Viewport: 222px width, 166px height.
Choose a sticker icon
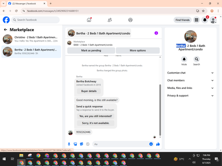[82, 144]
